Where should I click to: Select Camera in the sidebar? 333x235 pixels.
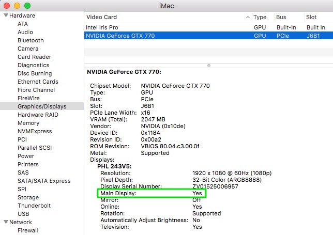(28, 49)
